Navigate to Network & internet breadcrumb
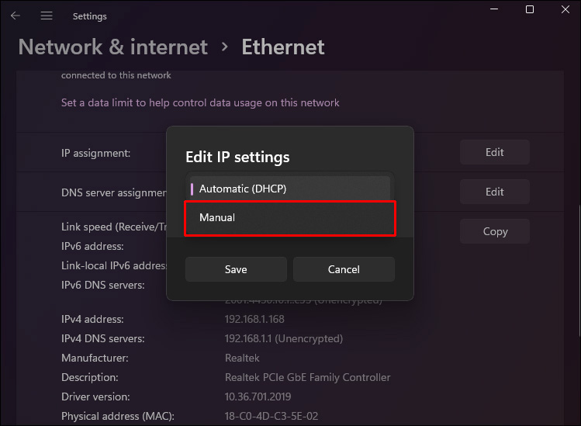 (113, 47)
